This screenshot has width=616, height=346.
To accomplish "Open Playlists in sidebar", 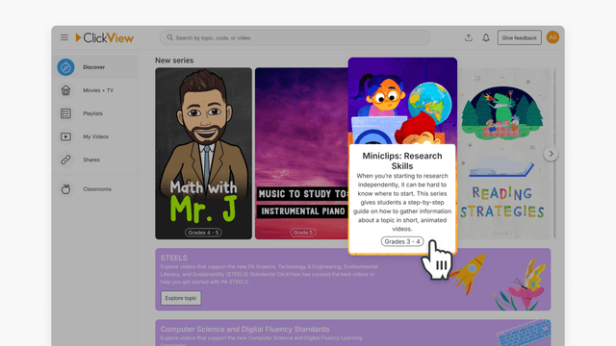I will click(94, 113).
